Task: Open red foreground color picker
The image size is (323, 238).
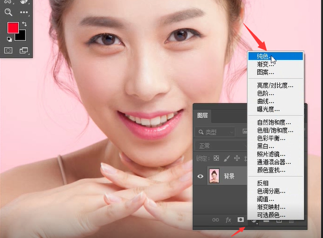Action: click(13, 28)
